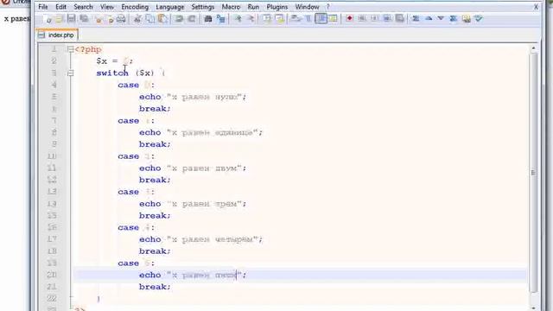Toggle show all characters icon

coord(308,19)
